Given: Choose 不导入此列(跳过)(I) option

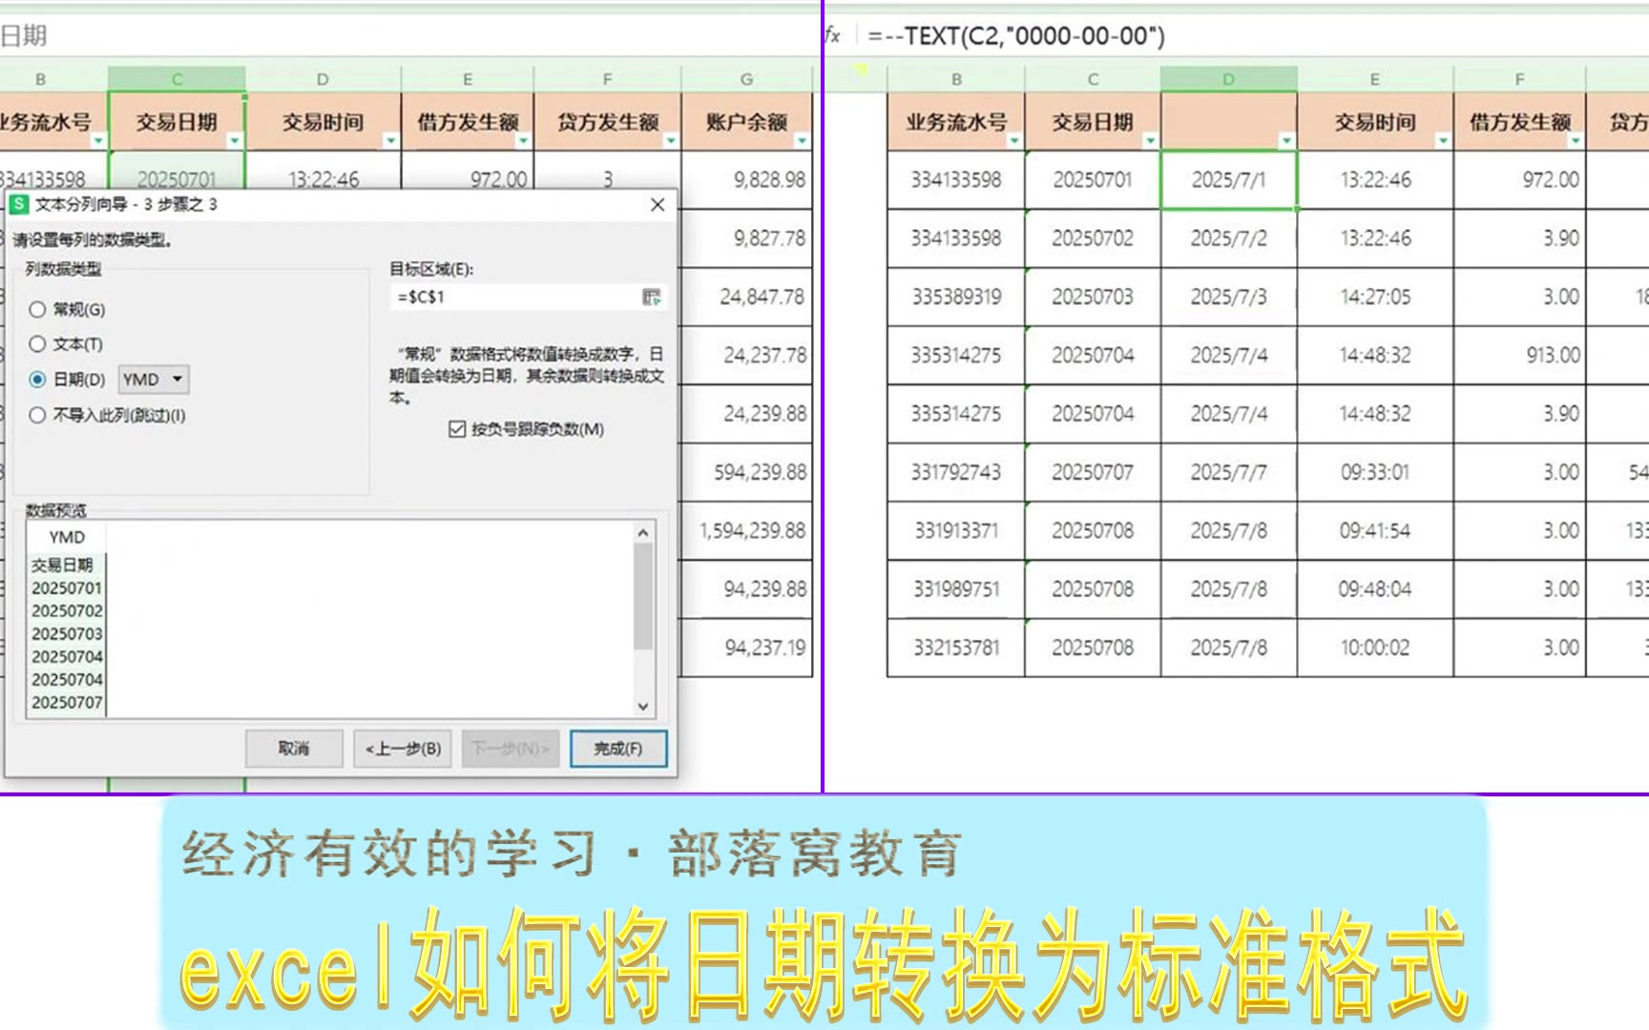Looking at the screenshot, I should coord(37,415).
